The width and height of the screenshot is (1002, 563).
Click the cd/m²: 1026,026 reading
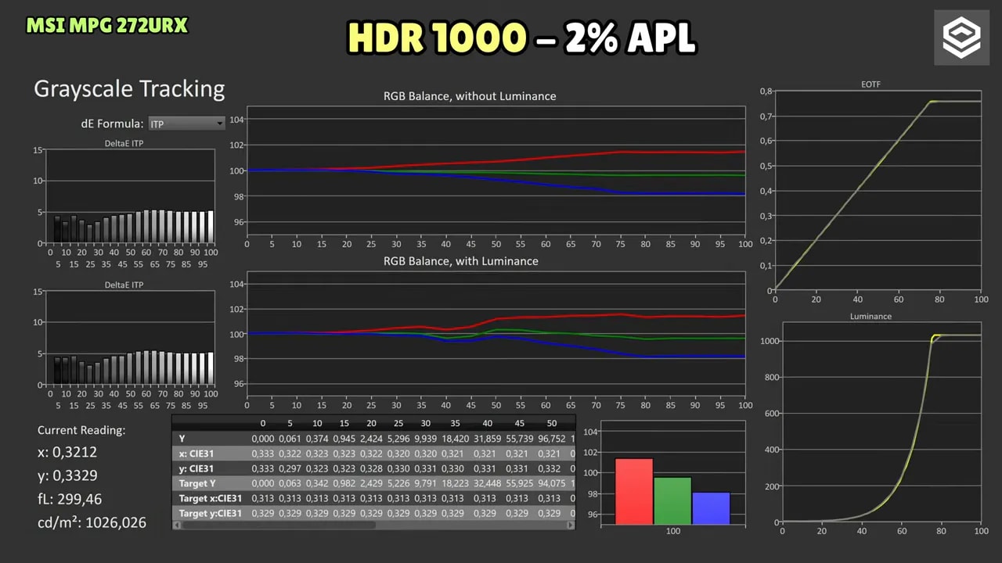coord(92,522)
